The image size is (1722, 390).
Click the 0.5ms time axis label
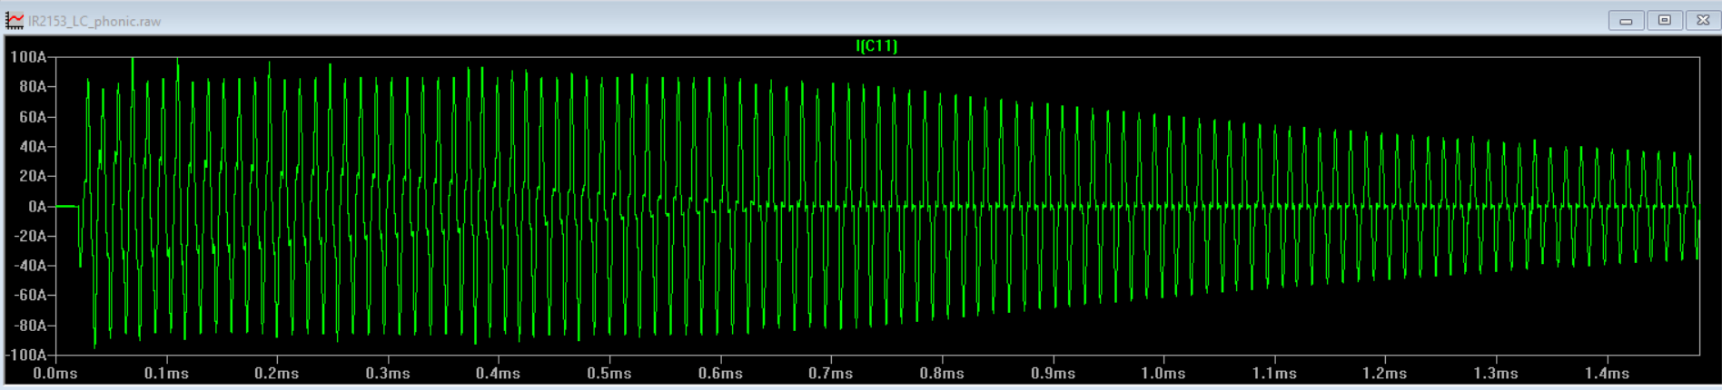click(609, 374)
